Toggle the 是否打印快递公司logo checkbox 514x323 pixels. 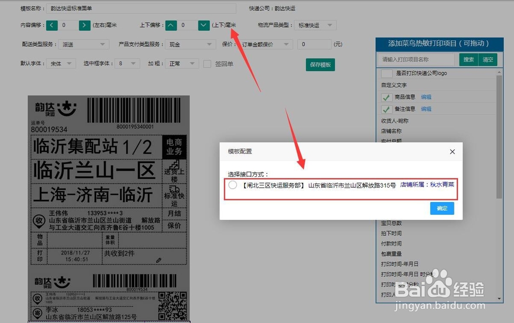pyautogui.click(x=387, y=73)
